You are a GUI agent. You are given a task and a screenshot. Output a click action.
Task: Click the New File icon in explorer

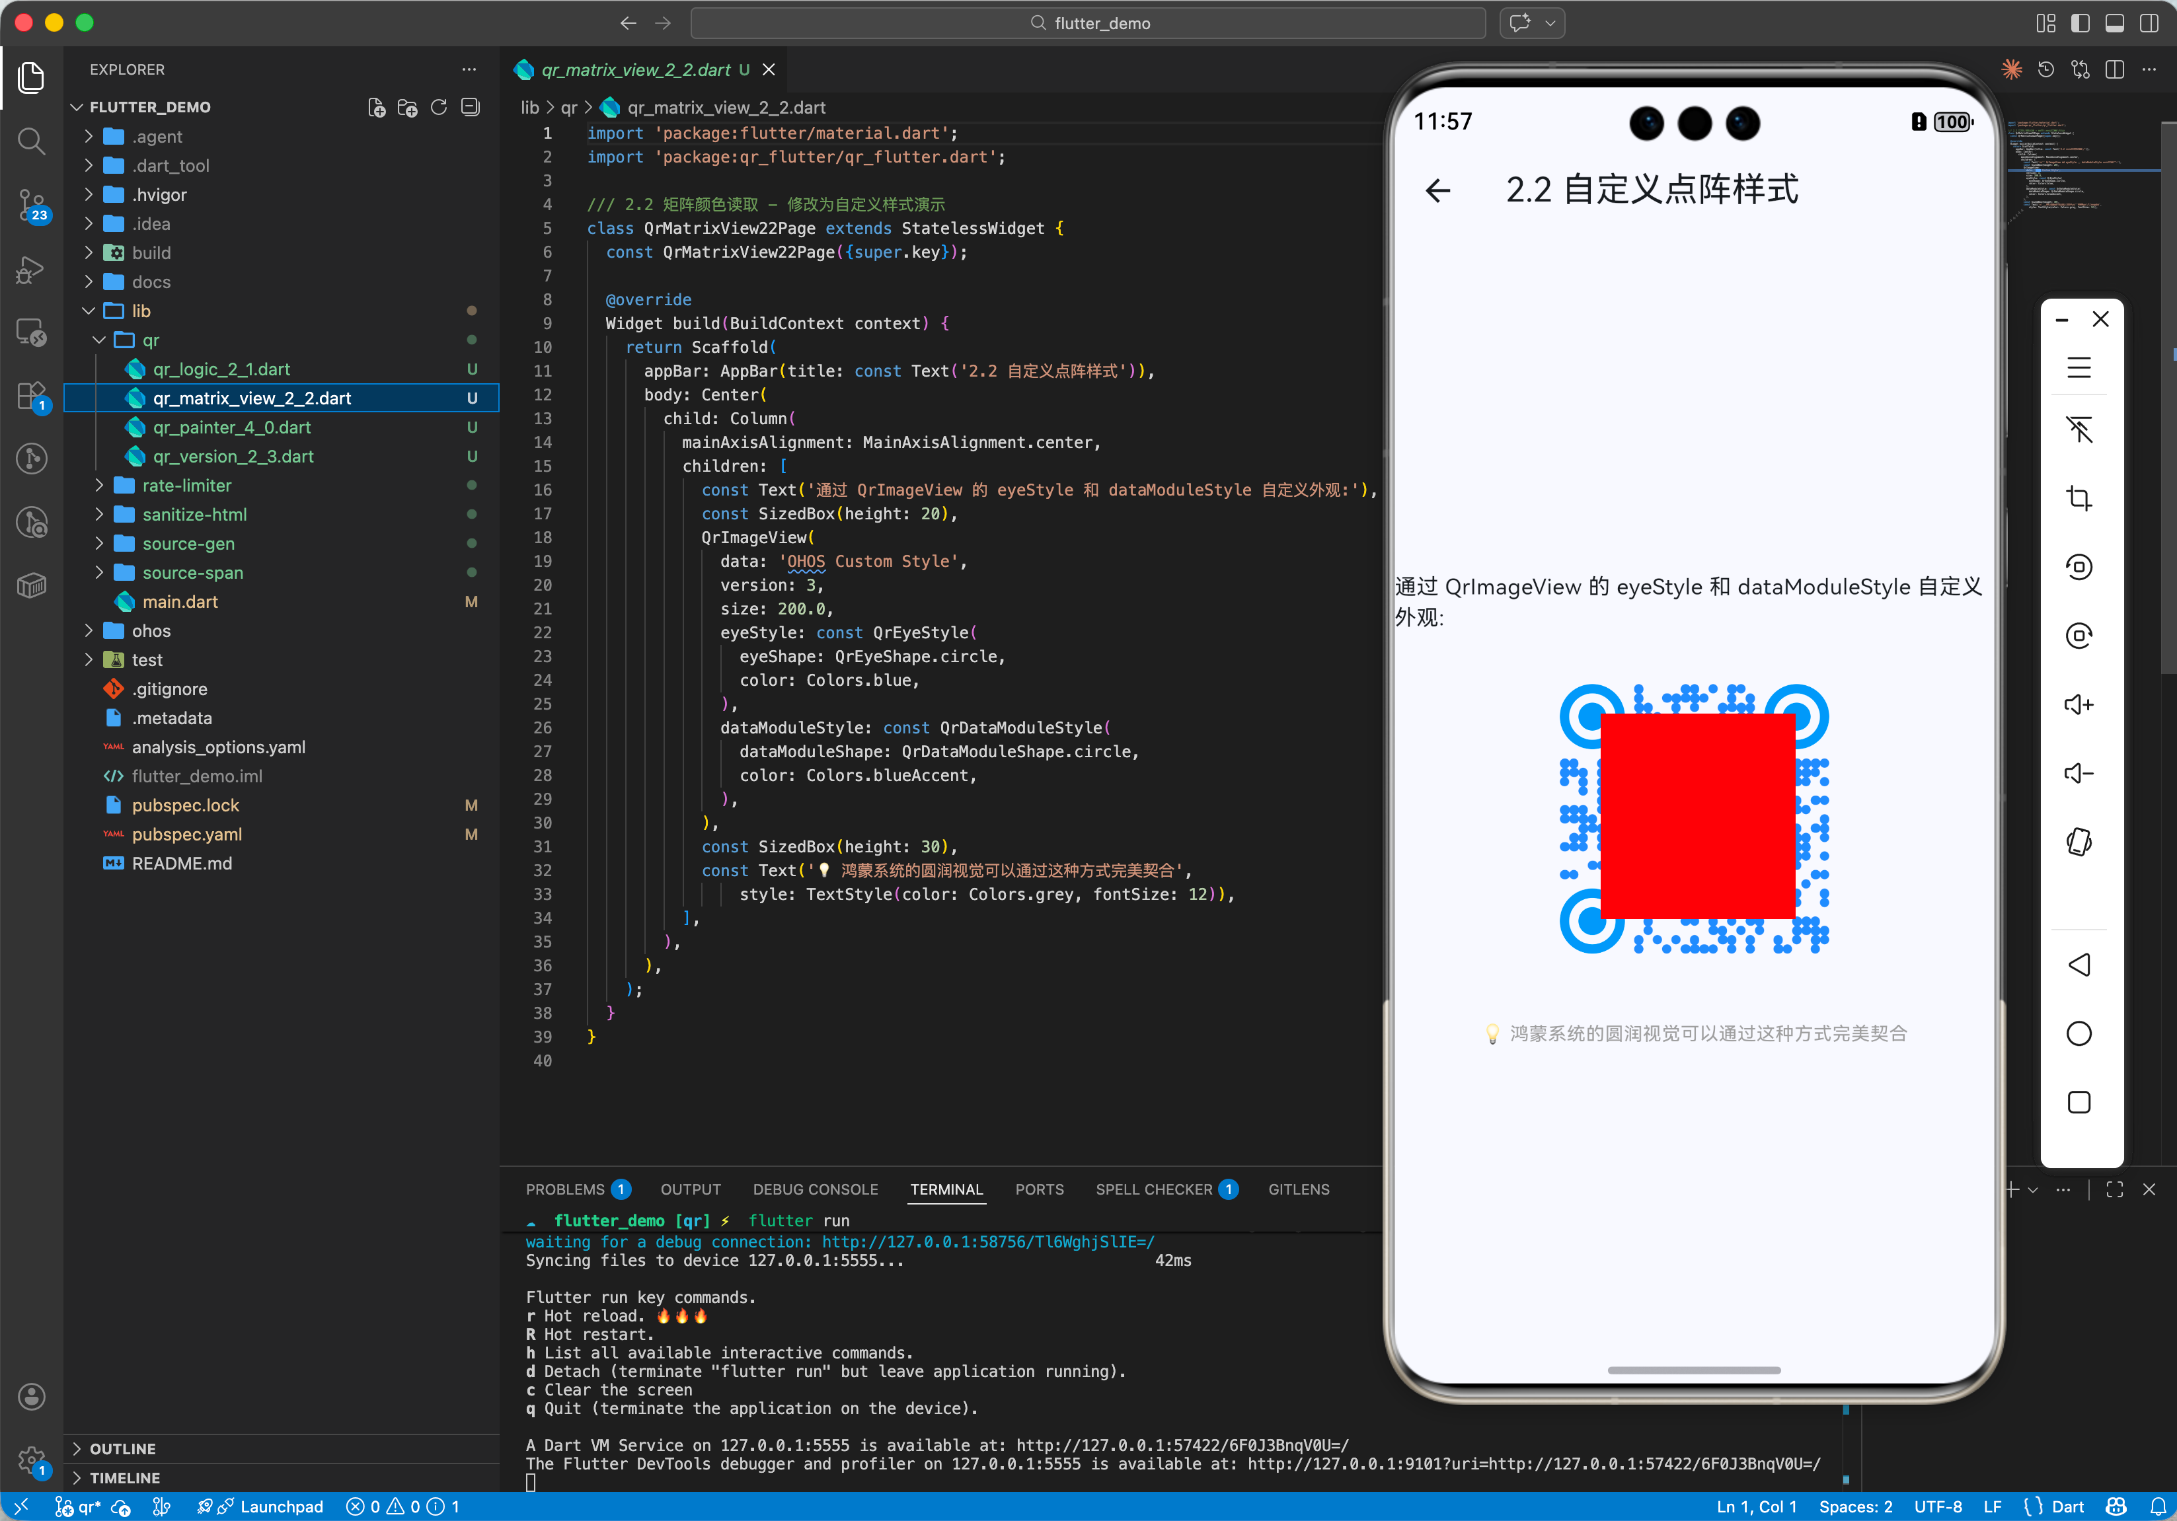(377, 107)
